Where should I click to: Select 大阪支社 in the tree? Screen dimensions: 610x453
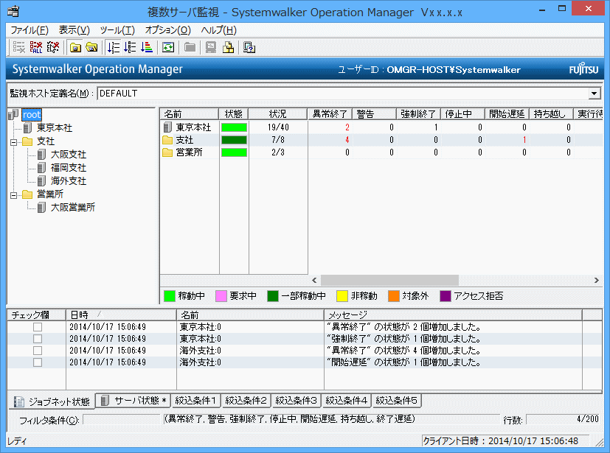coord(68,154)
